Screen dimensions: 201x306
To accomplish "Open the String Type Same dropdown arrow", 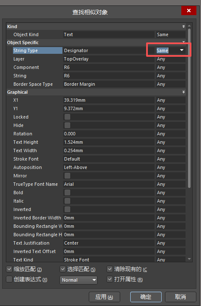I will point(182,50).
